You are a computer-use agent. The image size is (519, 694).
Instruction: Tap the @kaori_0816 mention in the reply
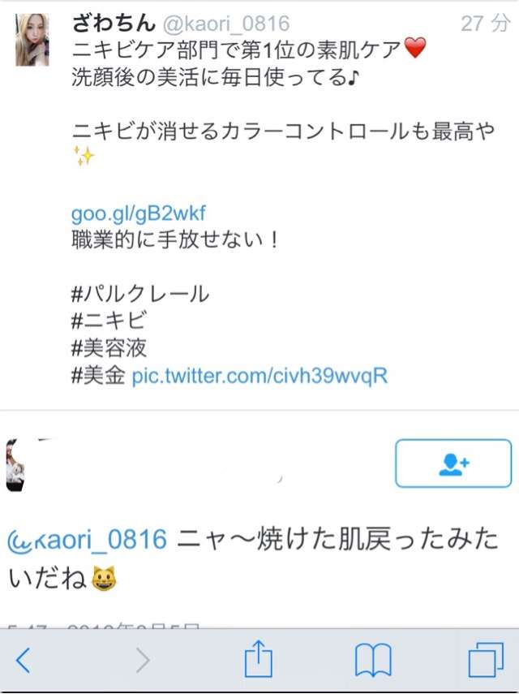[x=88, y=540]
